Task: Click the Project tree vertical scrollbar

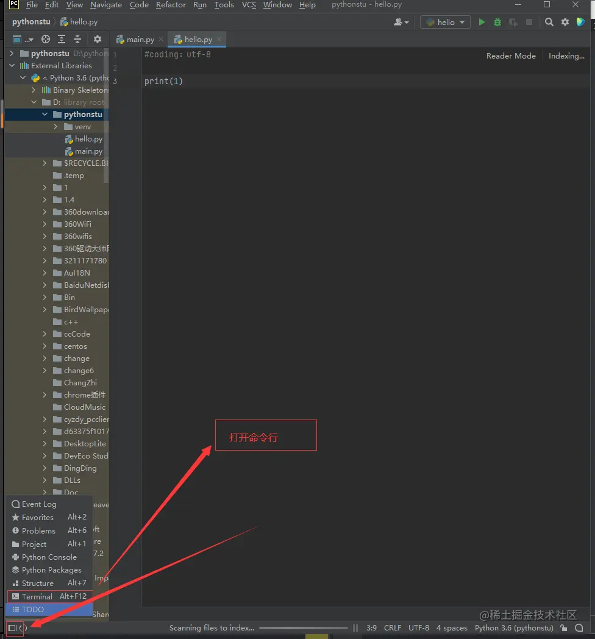Action: pos(106,116)
